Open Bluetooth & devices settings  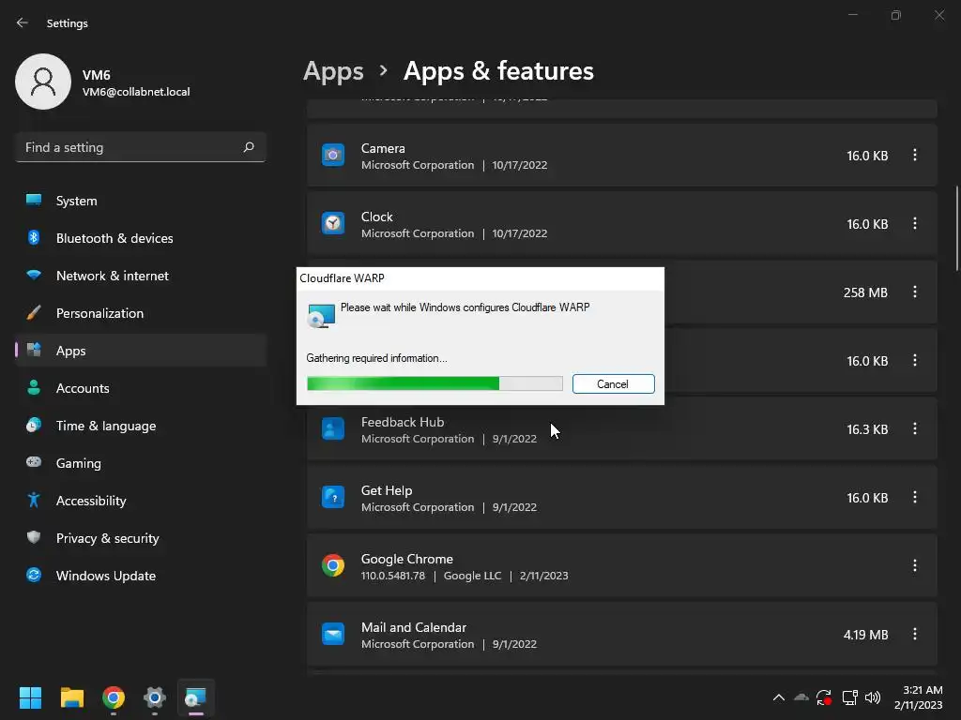[x=141, y=238]
